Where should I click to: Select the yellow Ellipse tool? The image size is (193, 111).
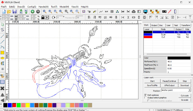[3, 58]
